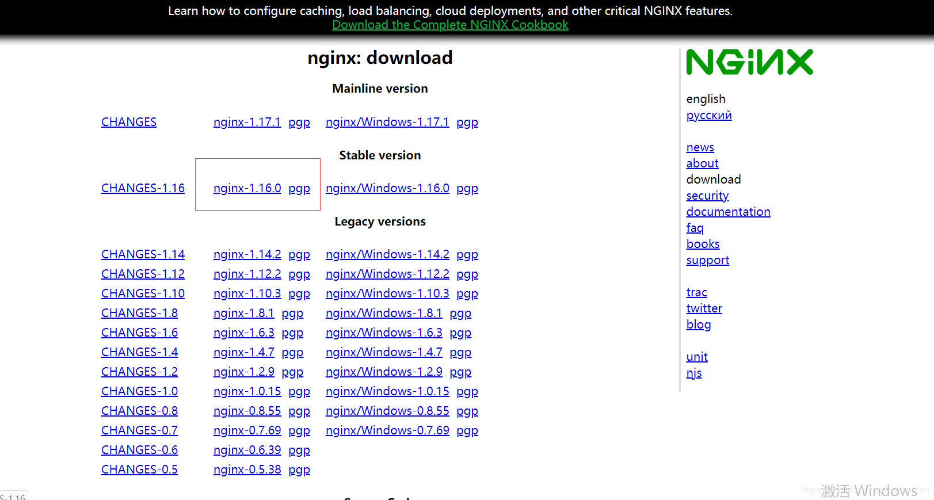The width and height of the screenshot is (934, 500).
Task: Open pgp signature for nginx/Windows-1.17.1
Action: click(467, 123)
